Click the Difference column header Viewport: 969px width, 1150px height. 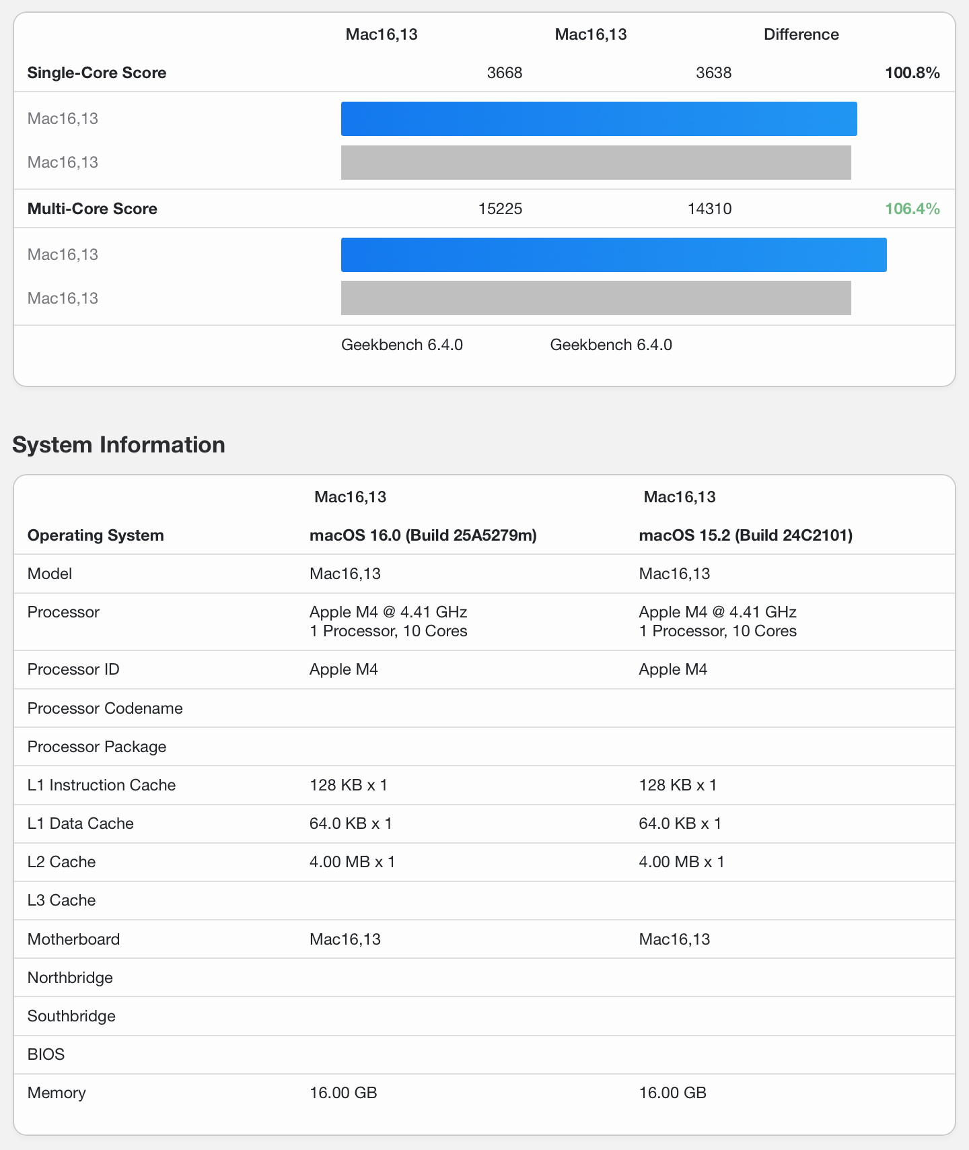tap(801, 35)
